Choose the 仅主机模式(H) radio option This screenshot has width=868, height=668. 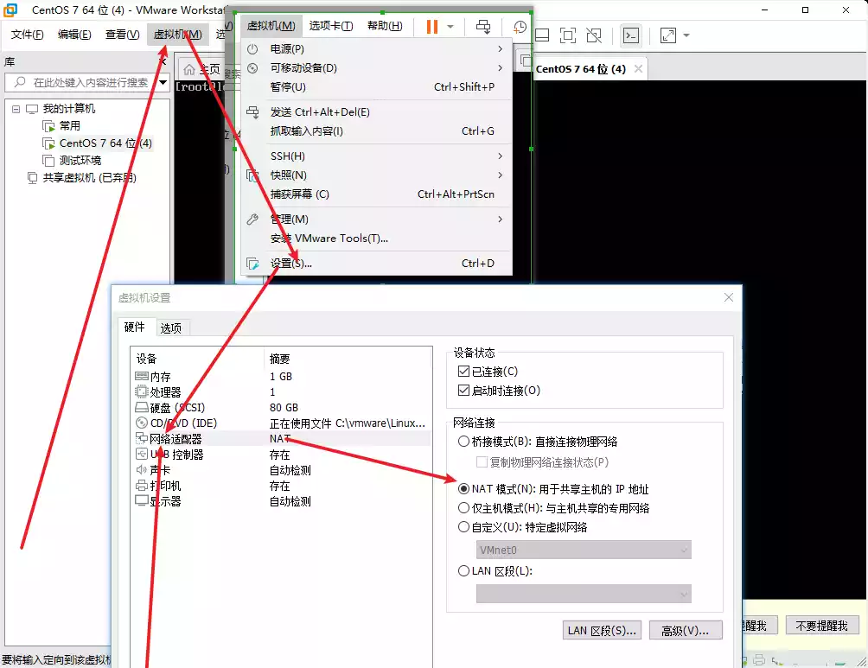463,508
